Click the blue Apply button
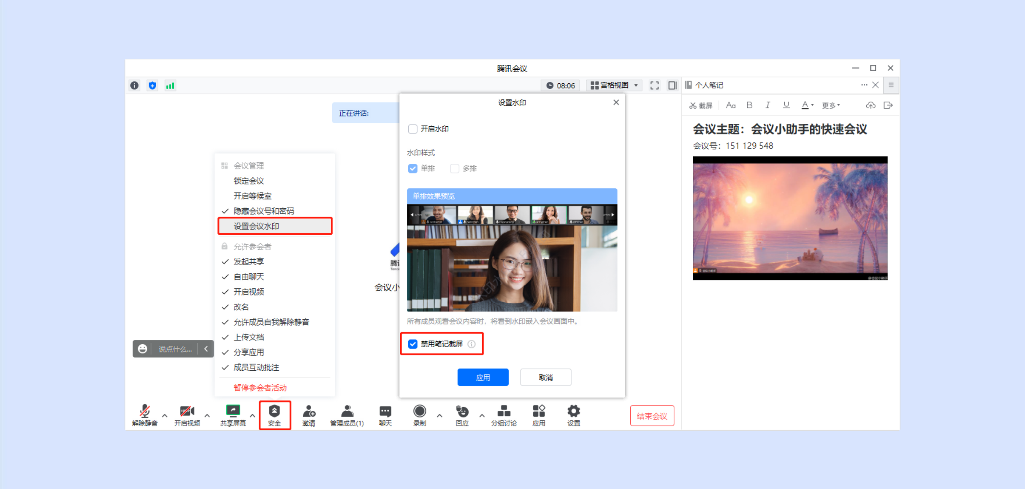The width and height of the screenshot is (1025, 489). [x=483, y=378]
